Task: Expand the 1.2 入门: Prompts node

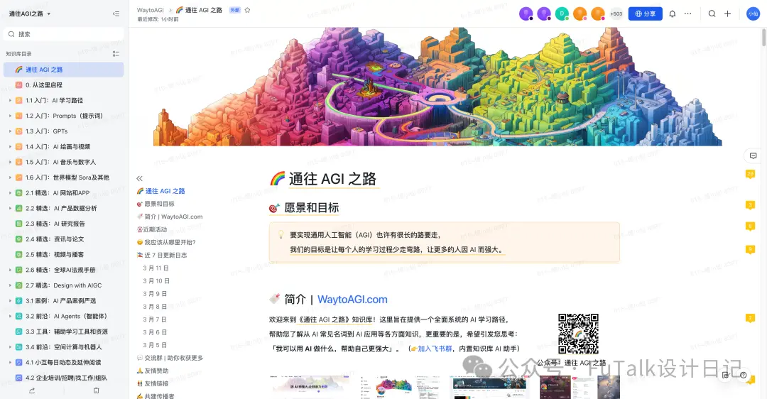Action: pyautogui.click(x=10, y=116)
